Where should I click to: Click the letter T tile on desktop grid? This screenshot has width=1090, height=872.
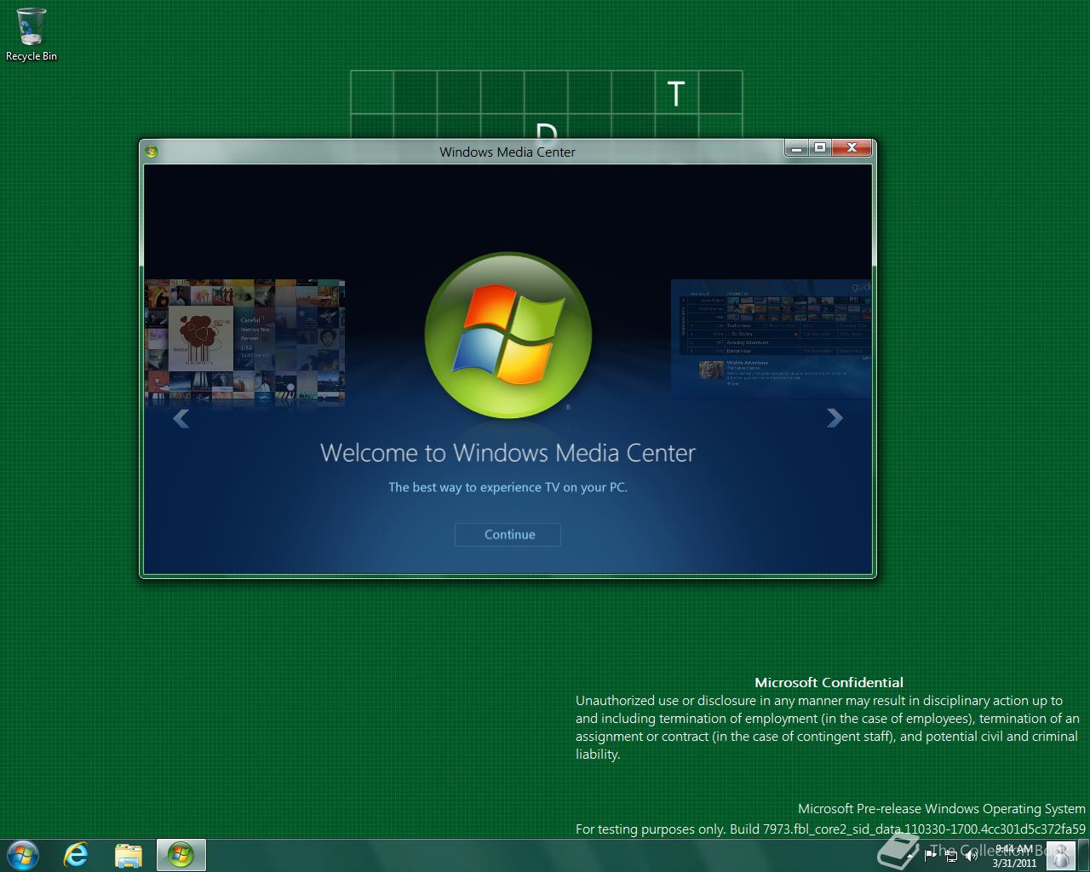click(x=677, y=93)
